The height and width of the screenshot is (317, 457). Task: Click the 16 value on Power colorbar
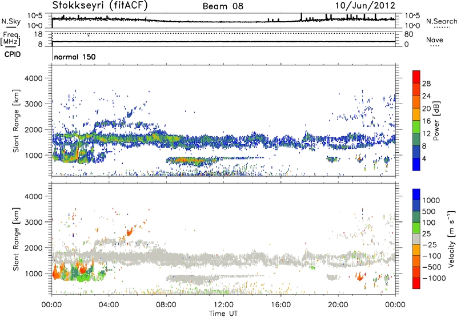pyautogui.click(x=426, y=121)
